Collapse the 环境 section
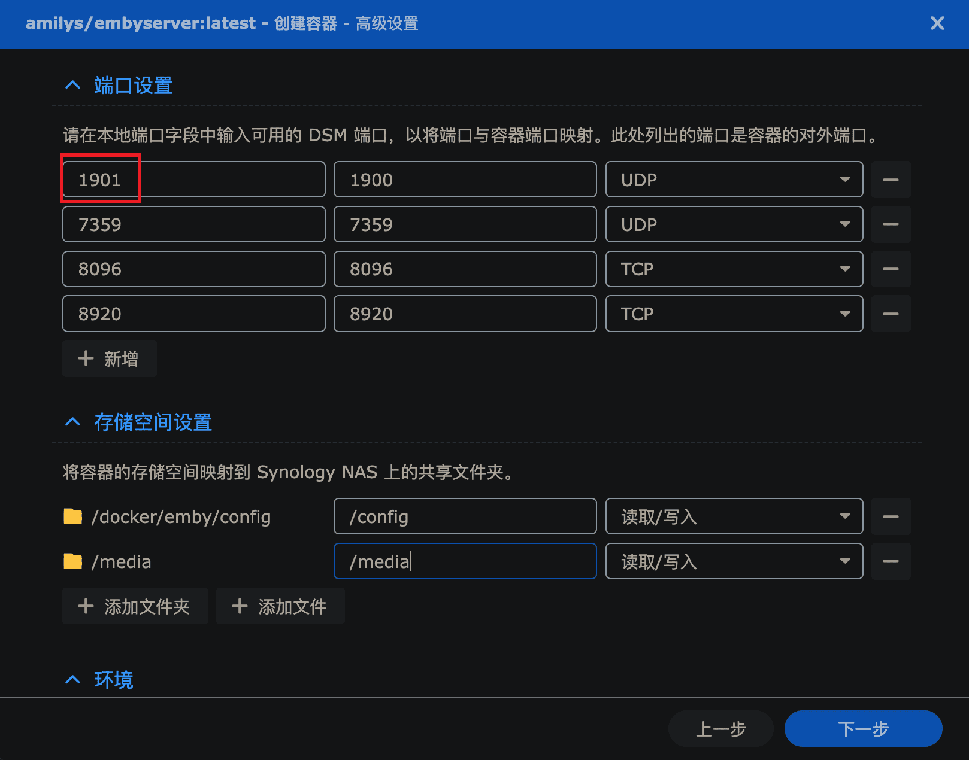969x760 pixels. pos(72,680)
